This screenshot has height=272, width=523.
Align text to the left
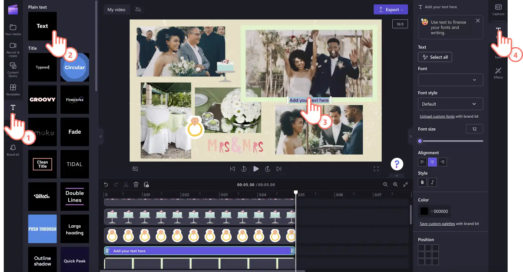tap(422, 162)
